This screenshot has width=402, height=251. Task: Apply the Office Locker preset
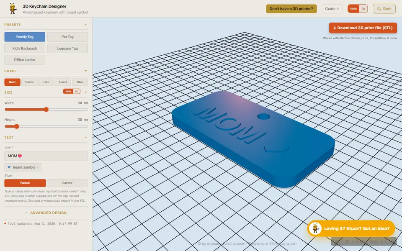(x=25, y=60)
